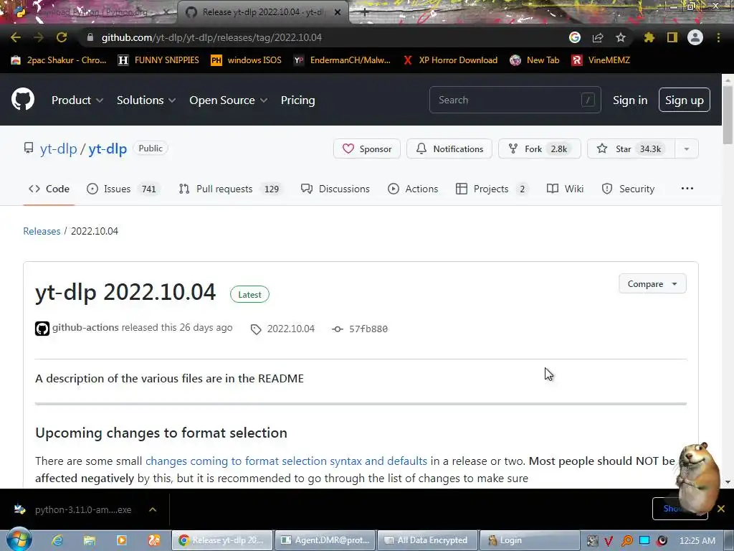Open the Star list dropdown arrow

tap(686, 149)
